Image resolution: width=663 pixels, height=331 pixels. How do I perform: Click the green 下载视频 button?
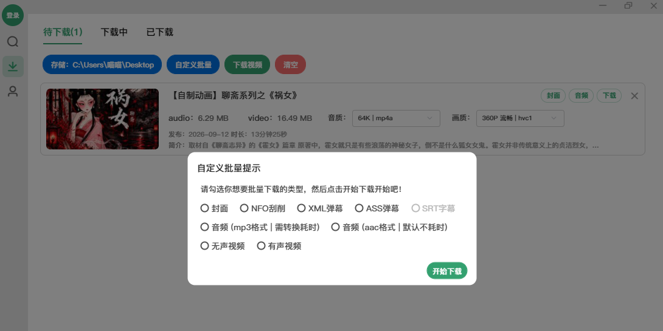[248, 64]
